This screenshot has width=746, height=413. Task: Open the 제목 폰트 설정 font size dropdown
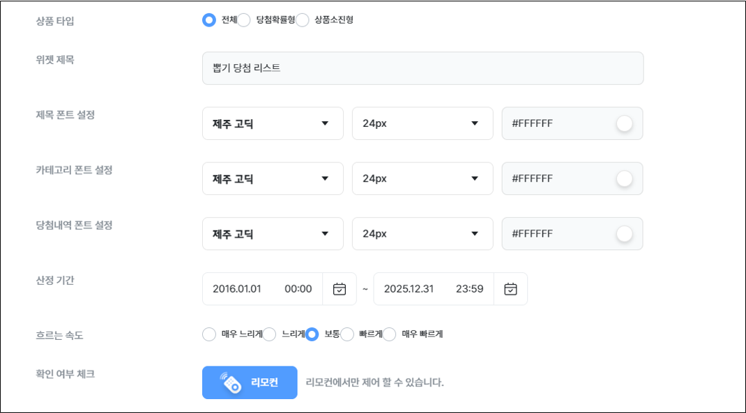click(423, 123)
